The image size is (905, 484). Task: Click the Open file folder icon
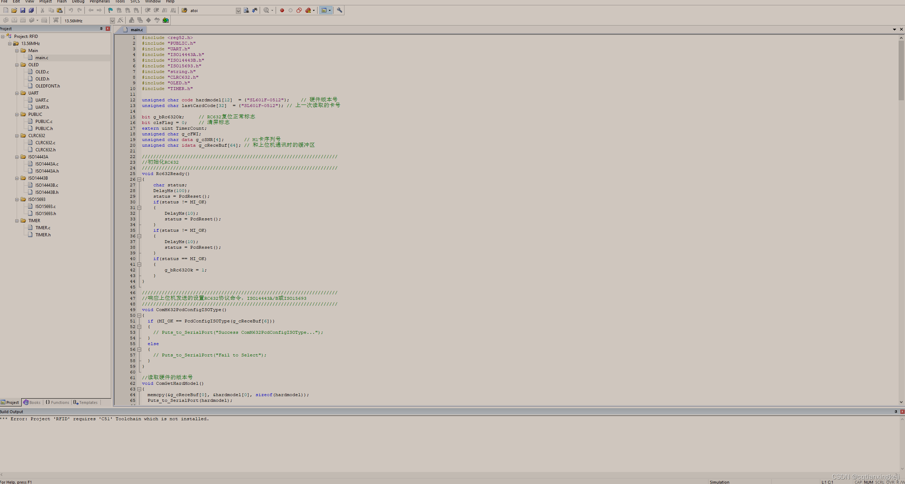14,10
